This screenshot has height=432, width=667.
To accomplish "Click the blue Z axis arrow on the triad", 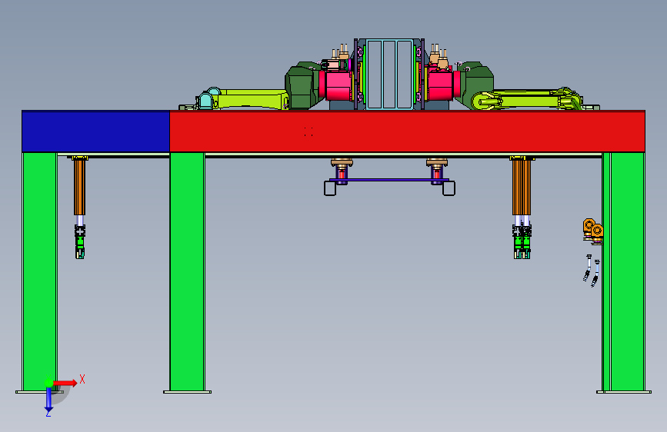I will [48, 399].
